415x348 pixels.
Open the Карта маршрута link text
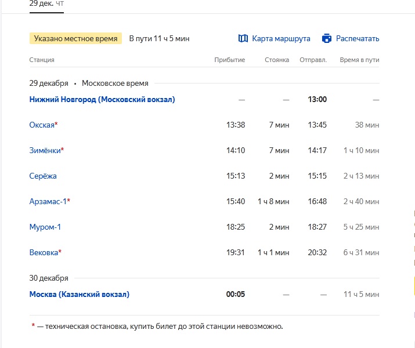coord(281,39)
